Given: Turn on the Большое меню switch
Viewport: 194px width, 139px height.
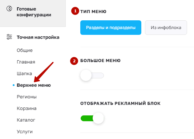Looking at the screenshot, I should [x=92, y=75].
